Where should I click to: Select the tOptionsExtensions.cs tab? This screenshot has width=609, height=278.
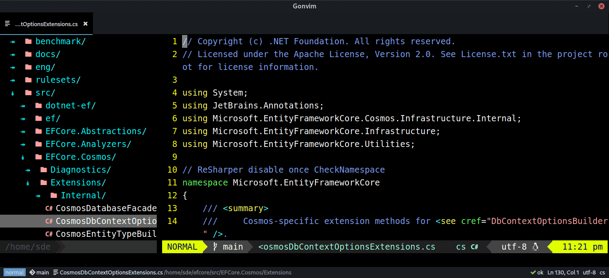[47, 24]
